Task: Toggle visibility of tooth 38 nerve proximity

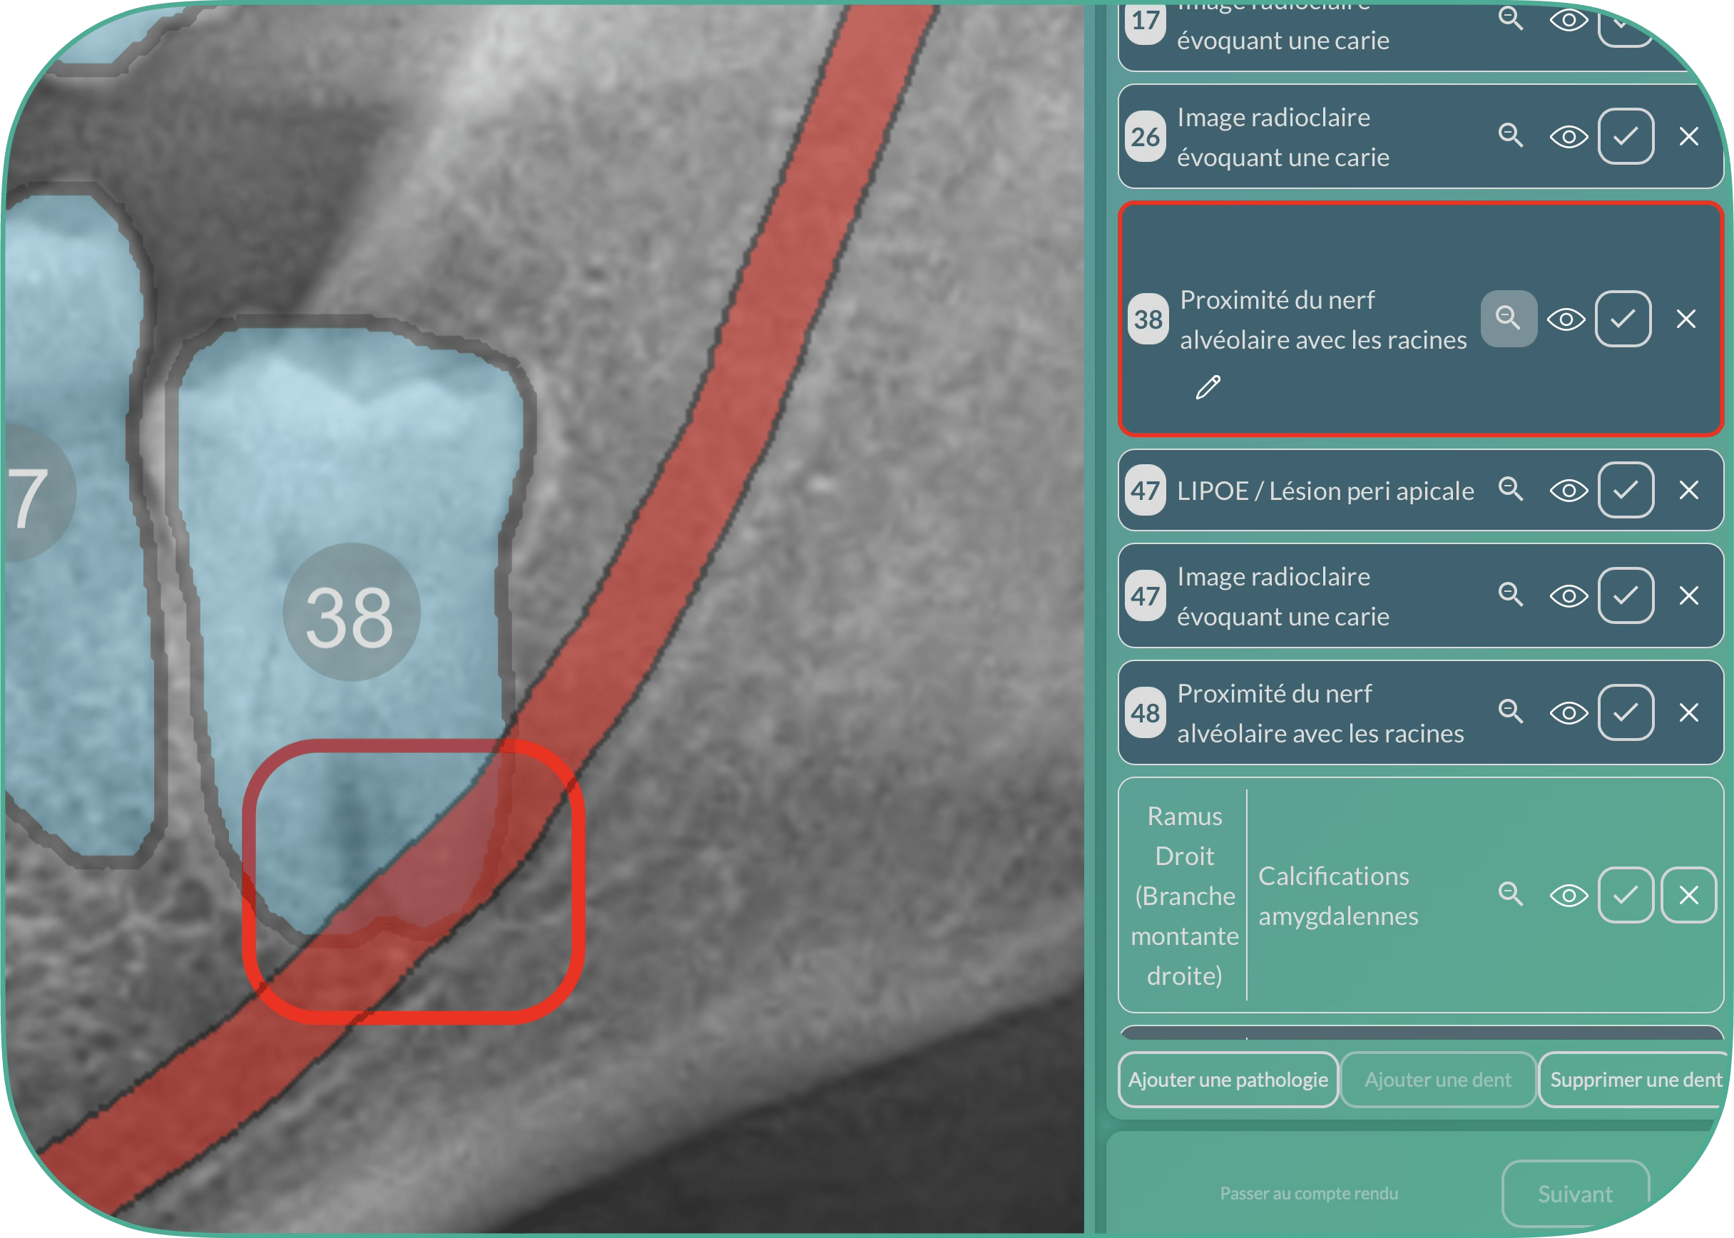Action: click(1565, 319)
